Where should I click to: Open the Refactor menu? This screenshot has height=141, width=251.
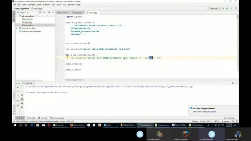click(47, 5)
